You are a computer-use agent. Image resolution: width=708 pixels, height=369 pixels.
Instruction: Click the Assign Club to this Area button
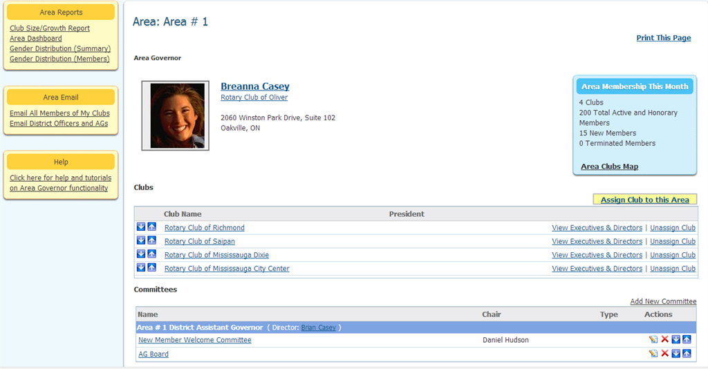tap(644, 200)
